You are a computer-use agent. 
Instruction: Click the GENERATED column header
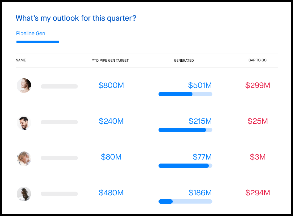184,60
